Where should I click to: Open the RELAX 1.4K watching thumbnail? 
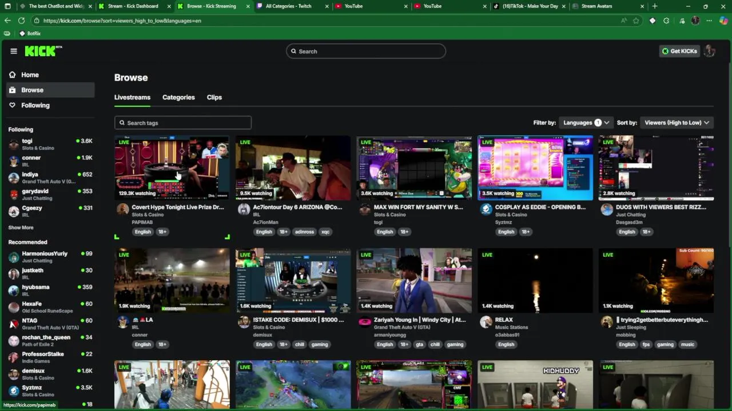(535, 280)
